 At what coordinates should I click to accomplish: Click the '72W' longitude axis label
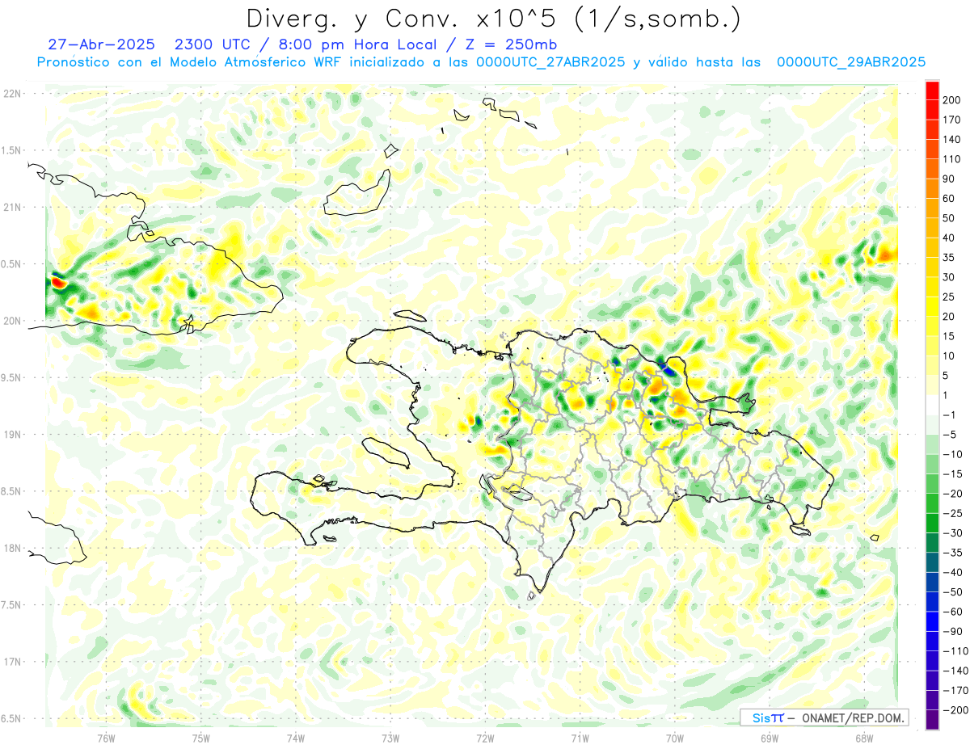(x=485, y=737)
